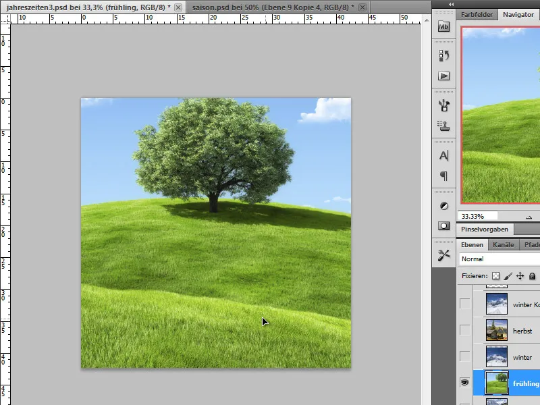Image resolution: width=540 pixels, height=405 pixels.
Task: Open the Brush panel icon with brushes in jar
Action: pyautogui.click(x=443, y=105)
